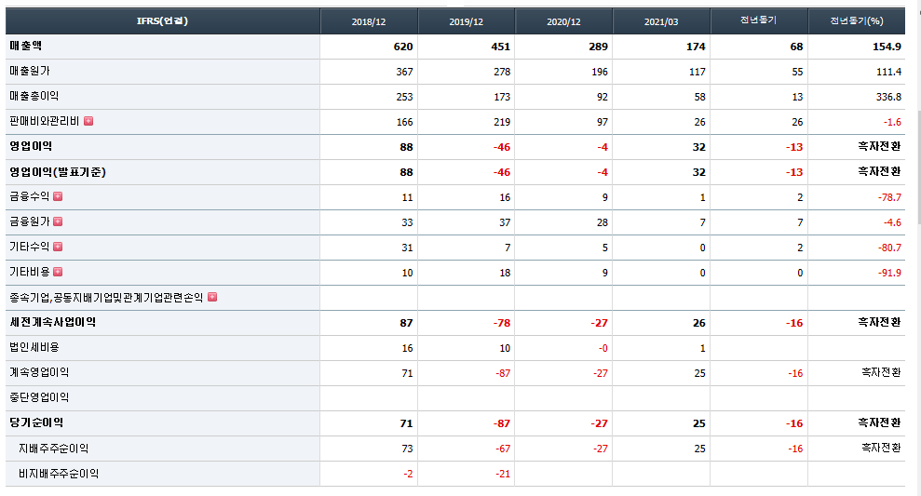Click 법인세비용 2020/12 value -0
This screenshot has height=496, width=921.
click(x=603, y=348)
